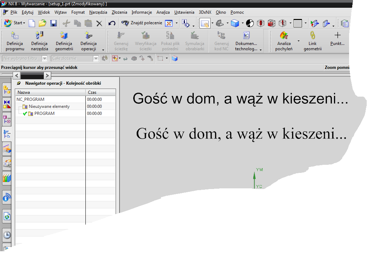Open the background color swatch dropdown arrow
The height and width of the screenshot is (253, 367).
(x=305, y=23)
